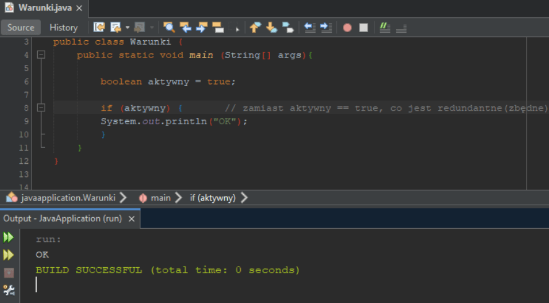Collapse the if (aktywny) block fold
549x303 pixels.
pyautogui.click(x=41, y=108)
